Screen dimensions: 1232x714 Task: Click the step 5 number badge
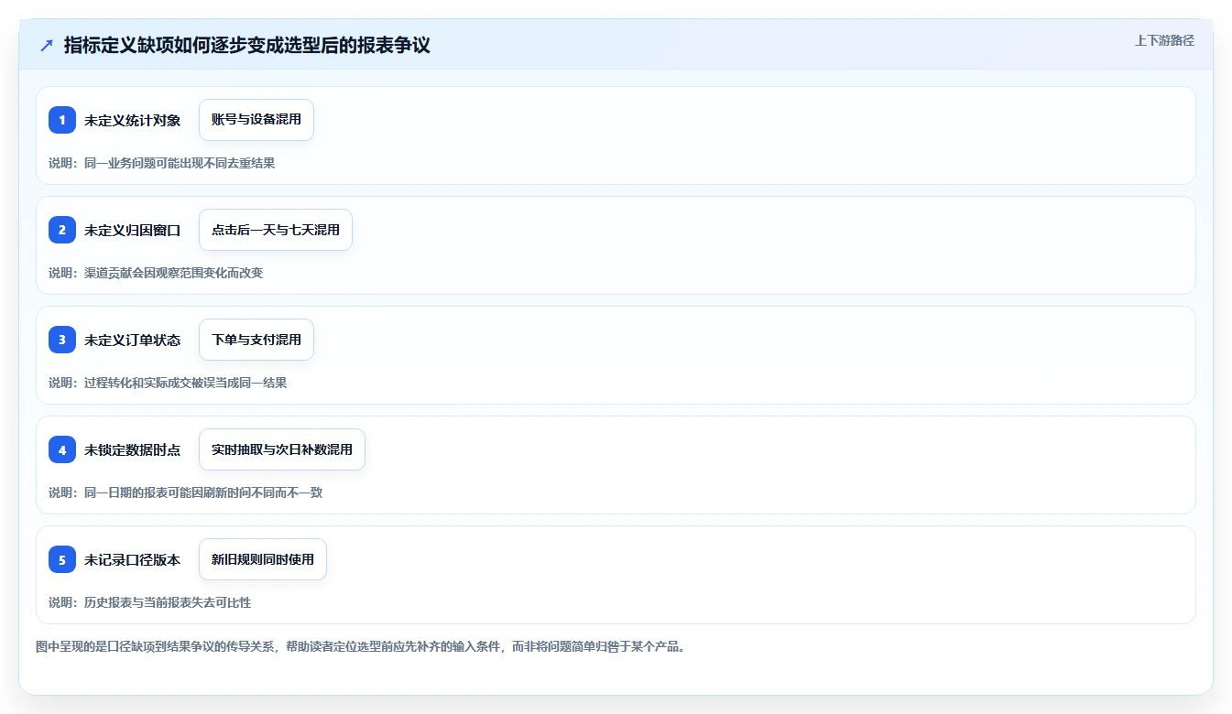coord(62,559)
